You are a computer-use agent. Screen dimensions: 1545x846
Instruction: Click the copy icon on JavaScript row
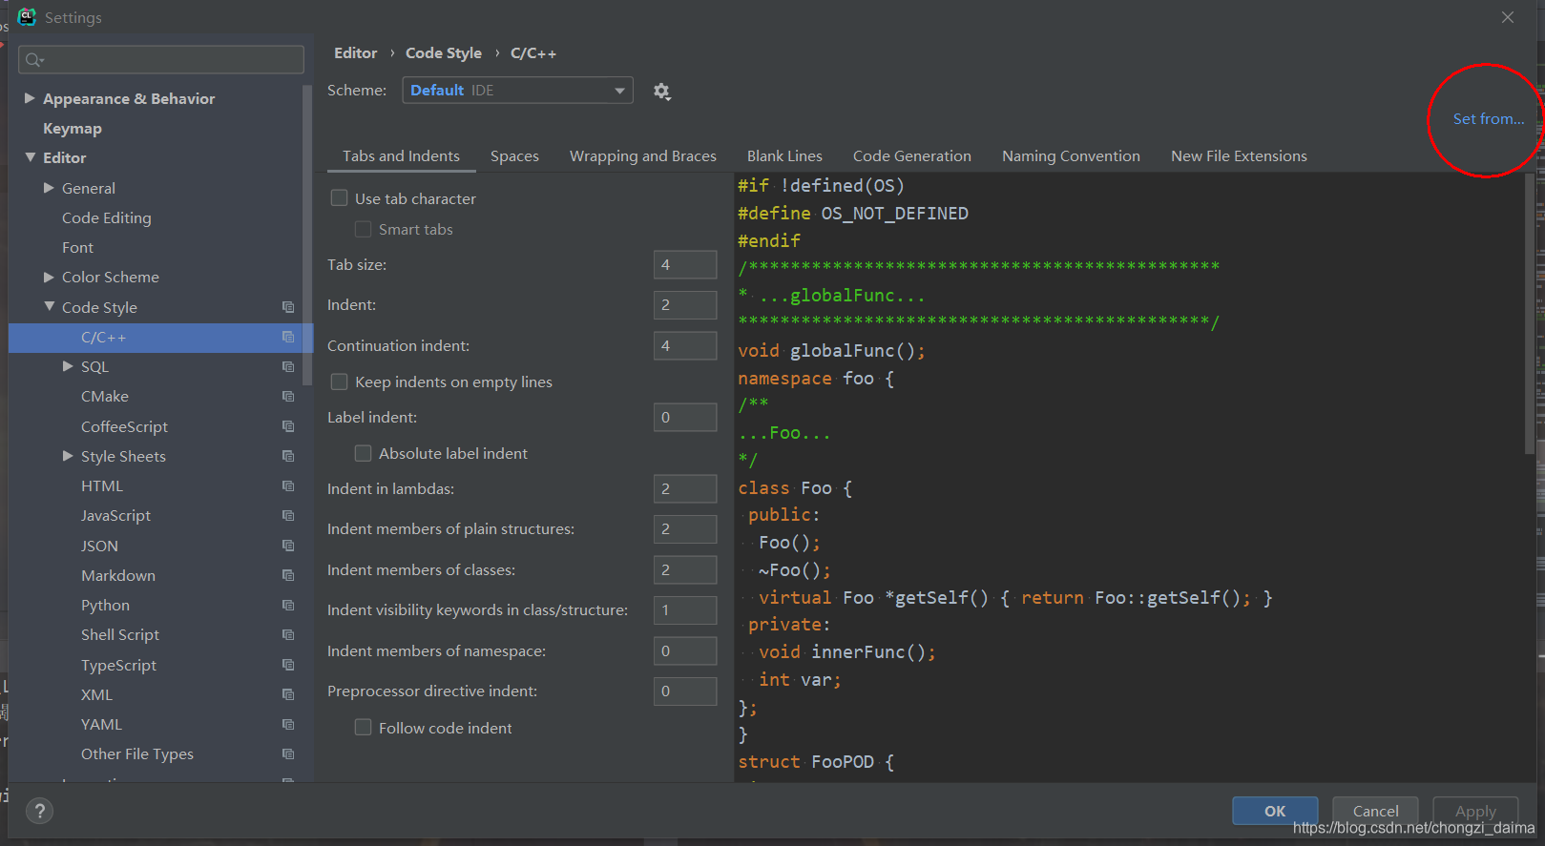pyautogui.click(x=288, y=515)
